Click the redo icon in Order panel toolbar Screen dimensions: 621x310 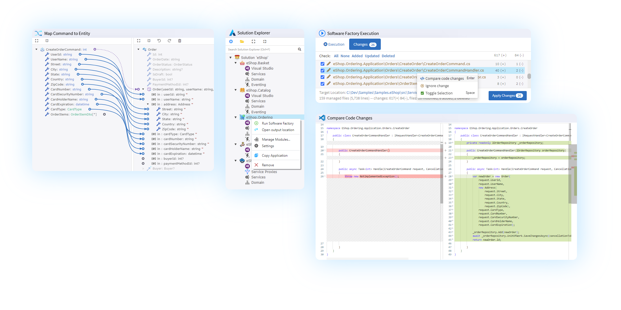tap(169, 41)
